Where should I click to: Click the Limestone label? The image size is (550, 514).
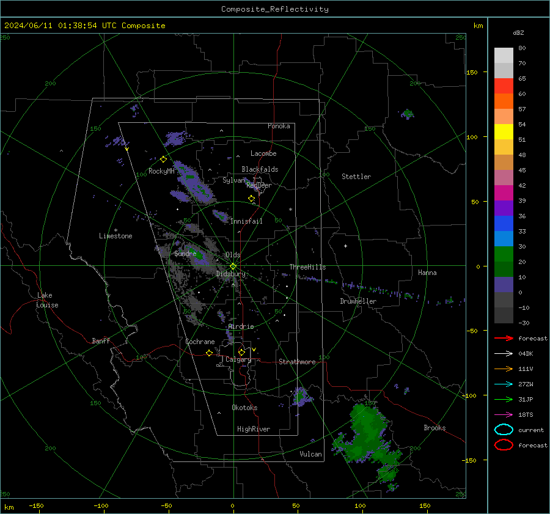[116, 236]
